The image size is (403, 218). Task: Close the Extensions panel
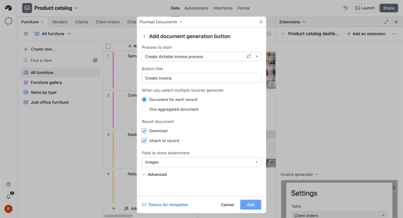coord(396,22)
